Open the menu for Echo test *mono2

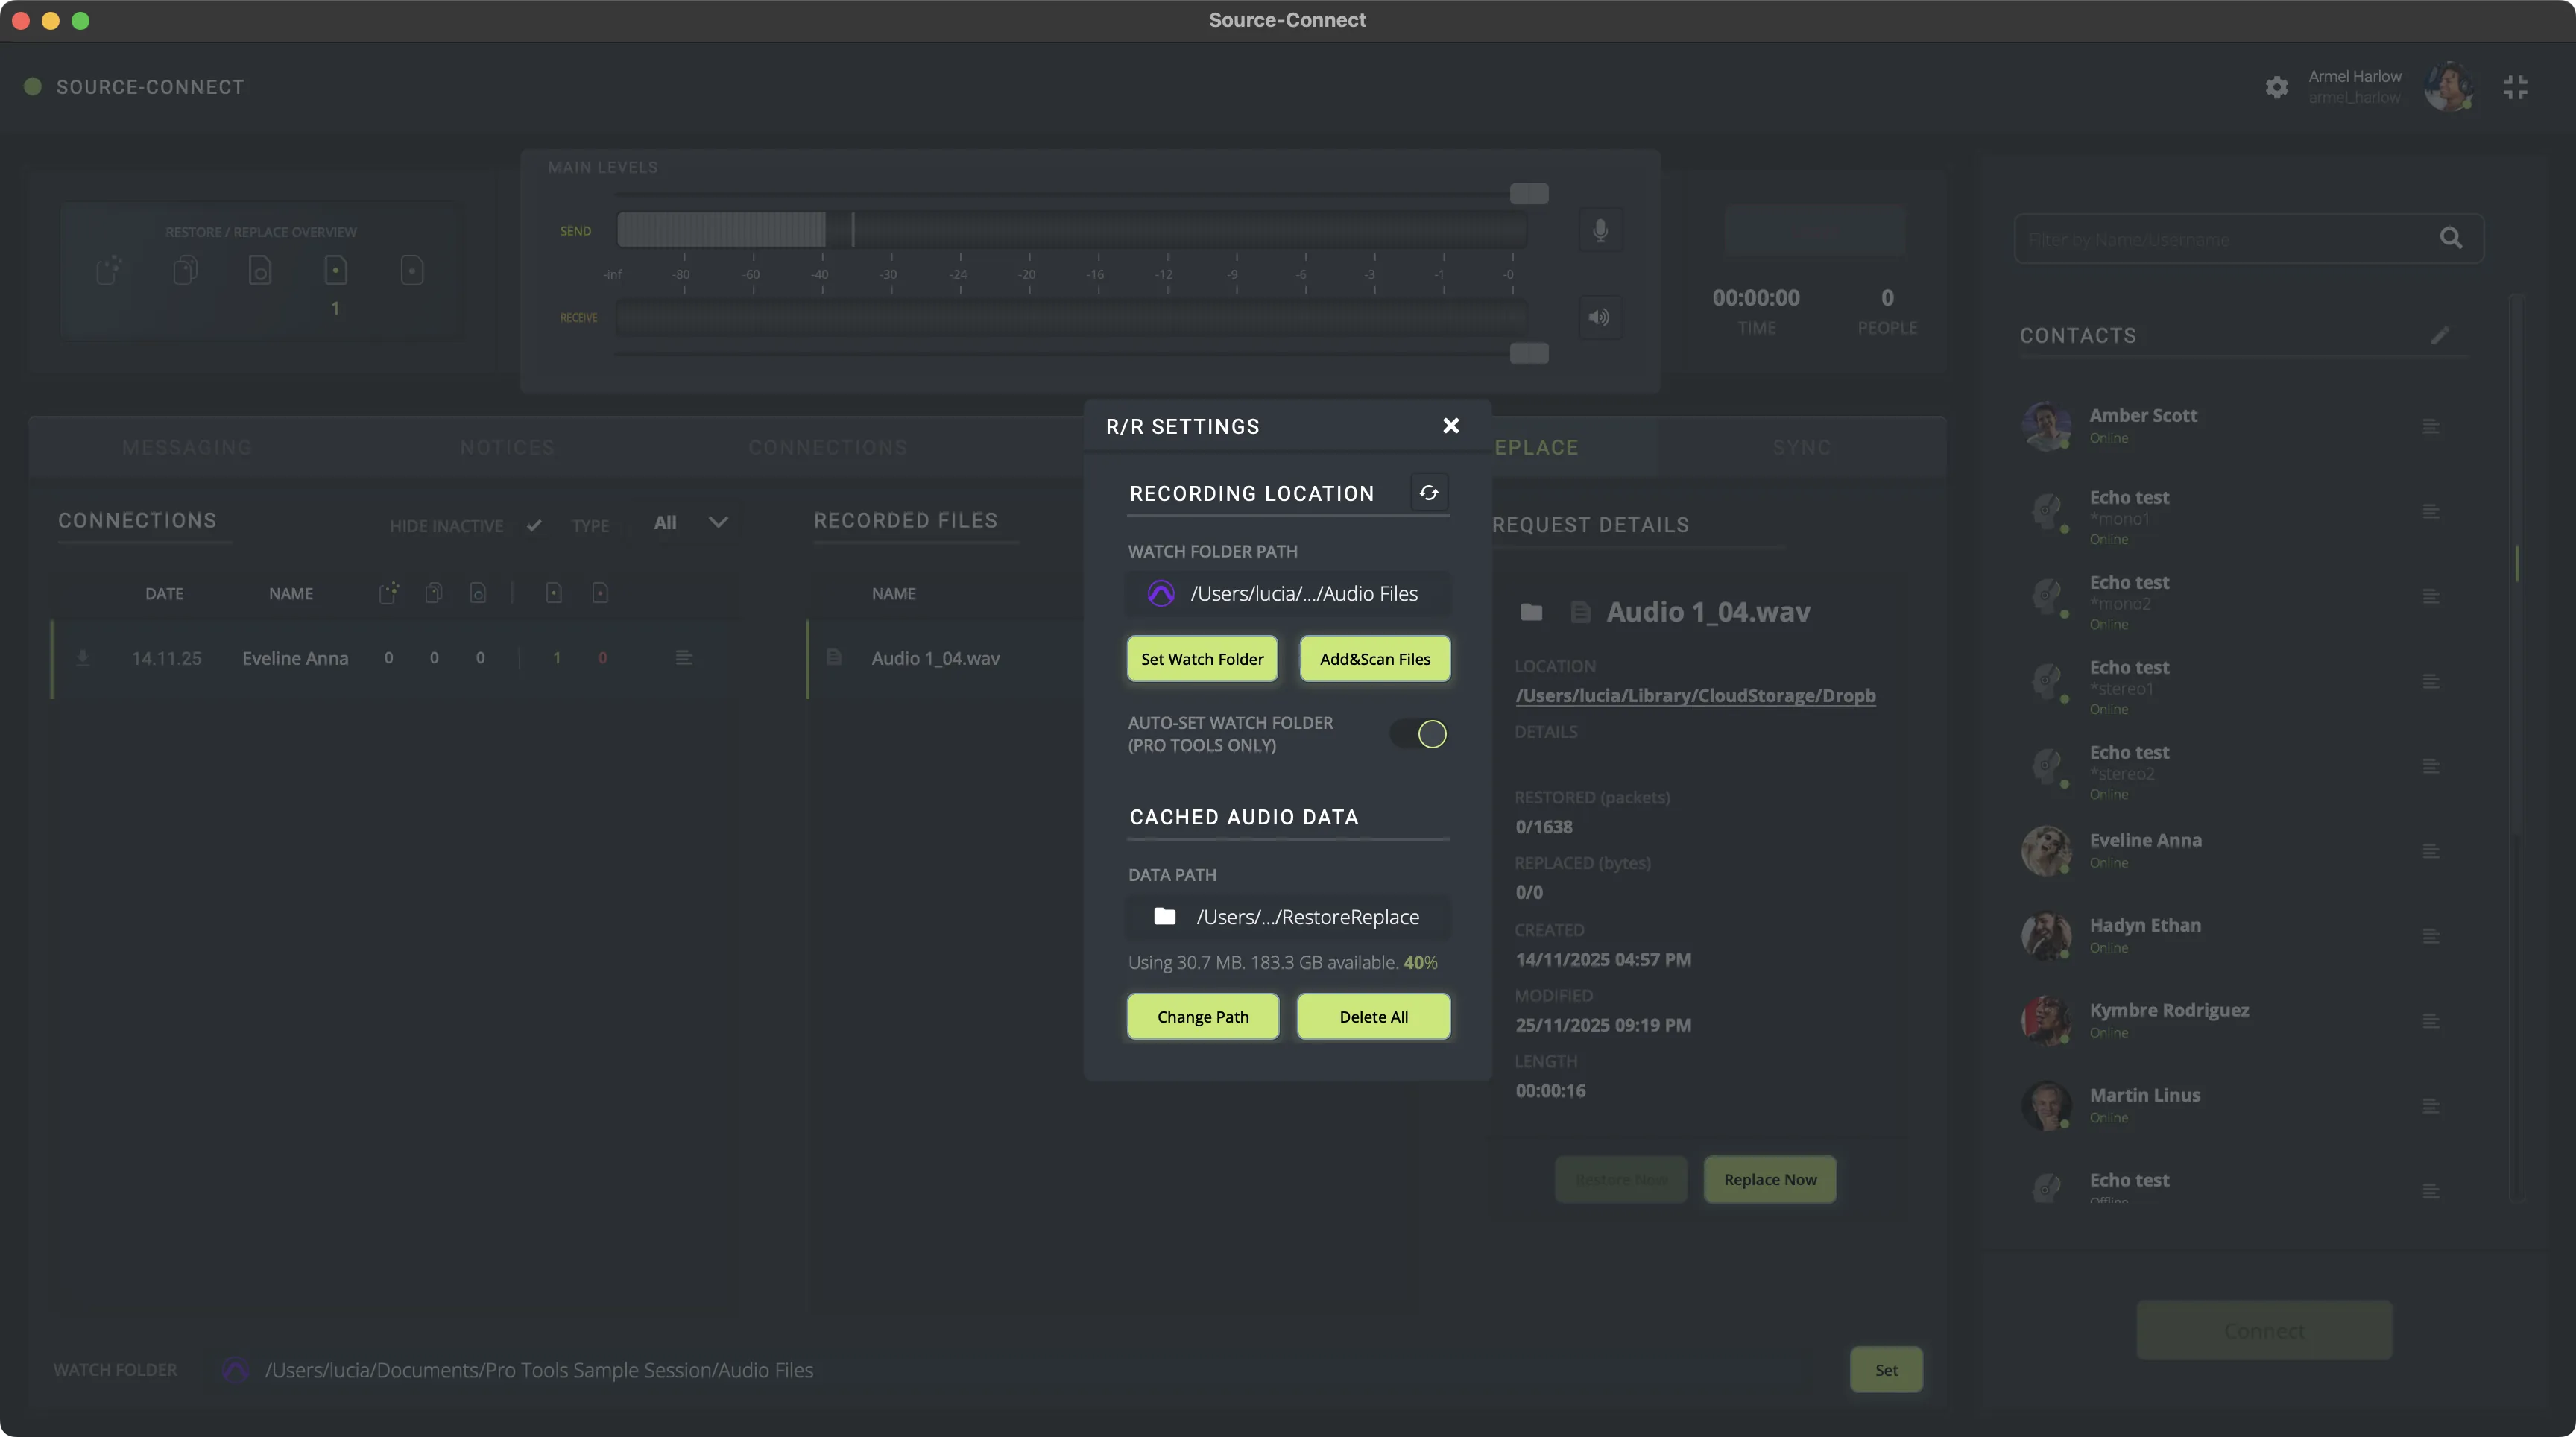tap(2431, 597)
